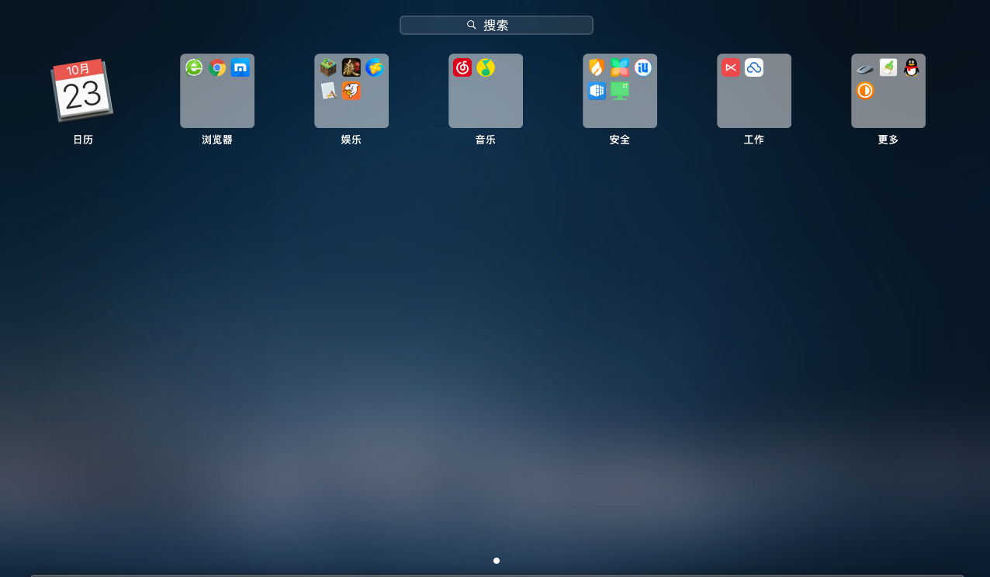Click the orange cartoon bird icon
Viewport: 990px width, 577px height.
(x=351, y=91)
